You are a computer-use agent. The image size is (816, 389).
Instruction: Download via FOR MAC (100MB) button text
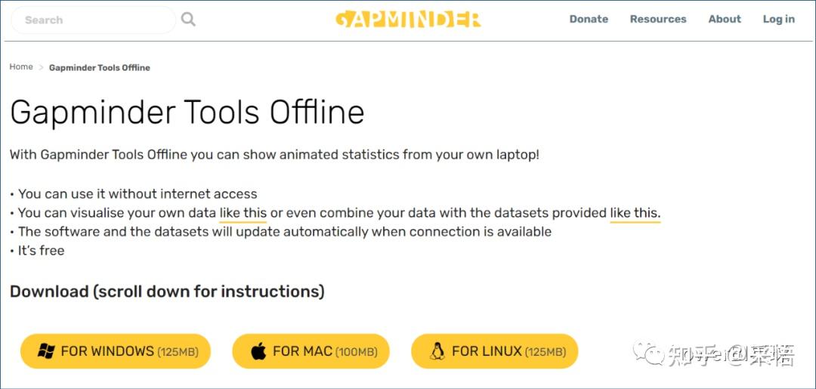tap(325, 351)
